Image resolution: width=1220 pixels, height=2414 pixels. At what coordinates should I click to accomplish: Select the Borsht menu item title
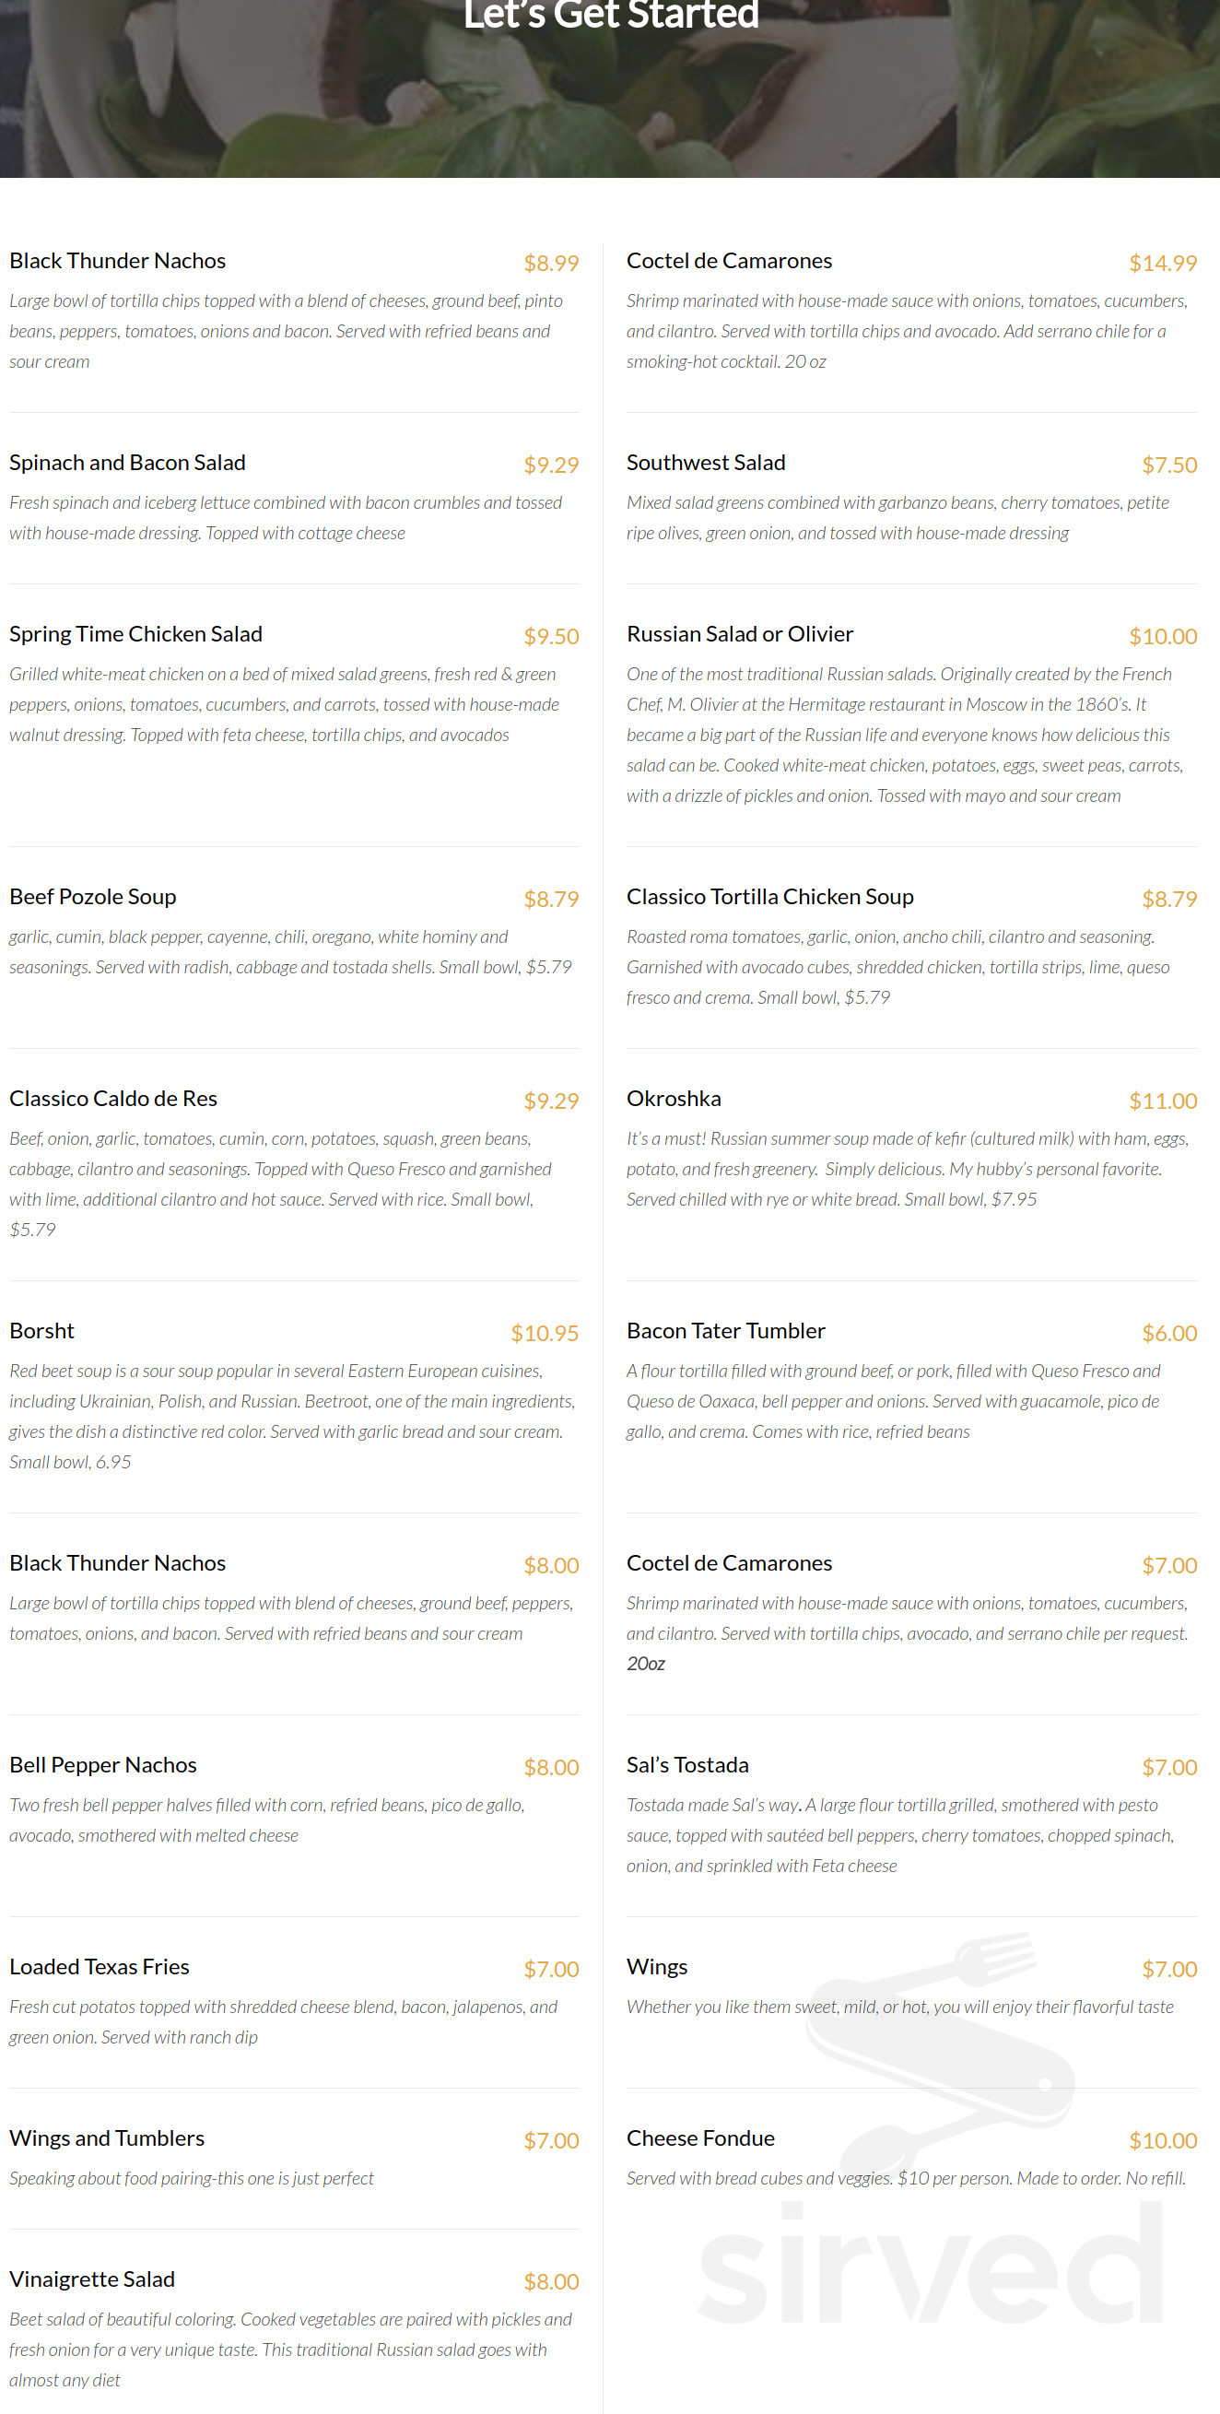click(x=42, y=1331)
